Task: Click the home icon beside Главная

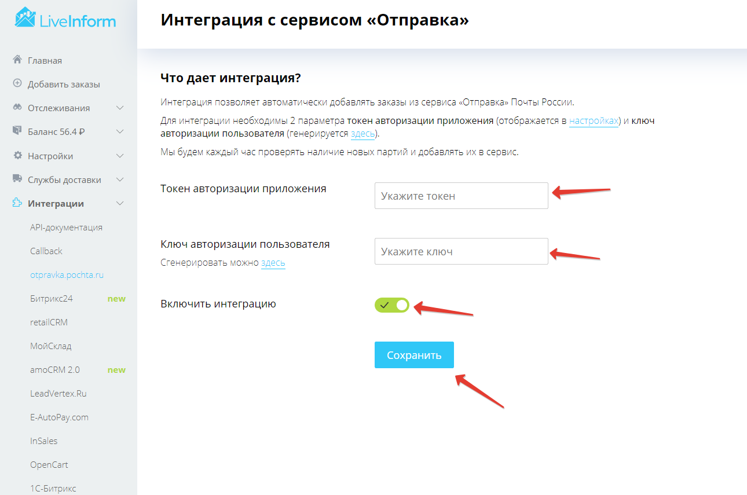Action: [17, 60]
